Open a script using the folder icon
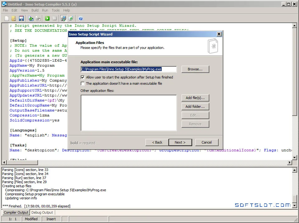The height and width of the screenshot is (223, 299). pyautogui.click(x=14, y=18)
